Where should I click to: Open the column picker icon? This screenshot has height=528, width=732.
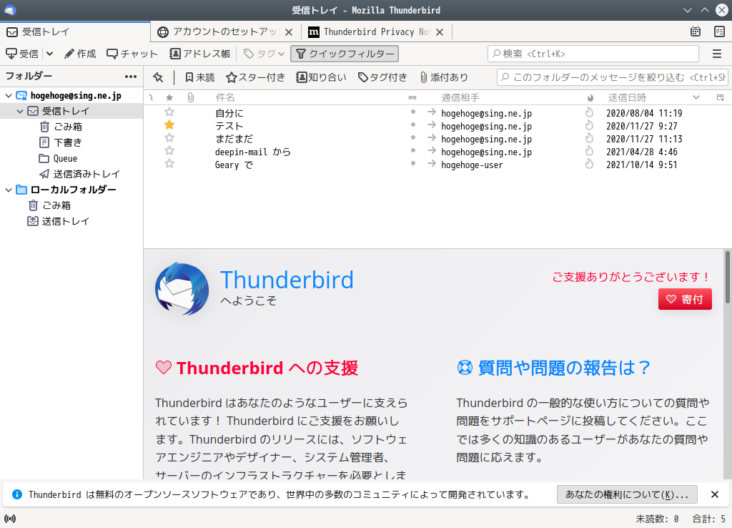click(721, 97)
